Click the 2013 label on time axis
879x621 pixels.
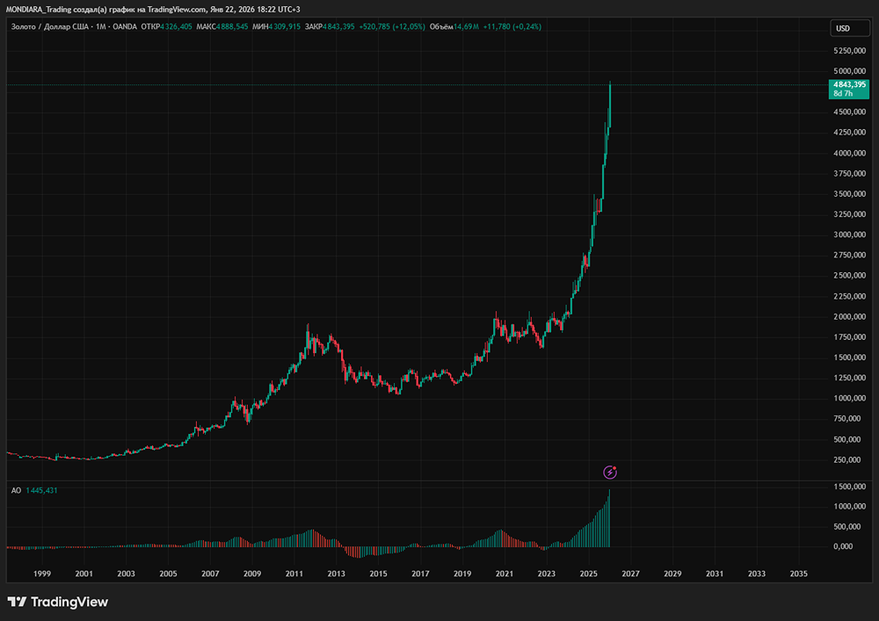[x=337, y=574]
